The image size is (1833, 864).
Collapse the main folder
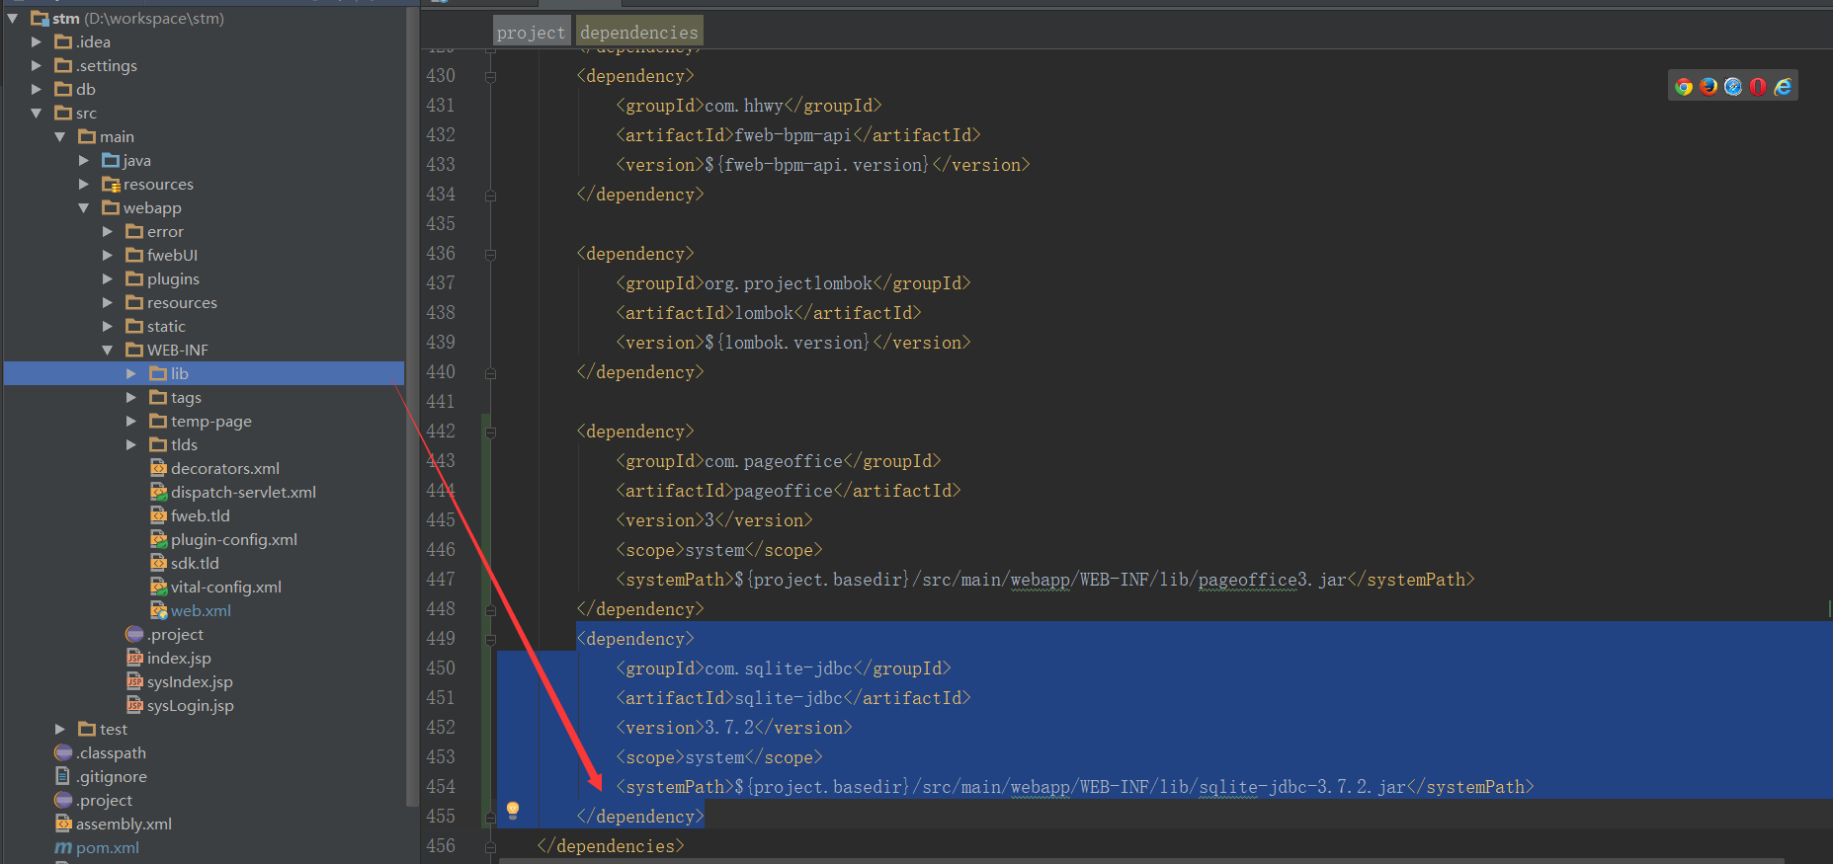(60, 136)
